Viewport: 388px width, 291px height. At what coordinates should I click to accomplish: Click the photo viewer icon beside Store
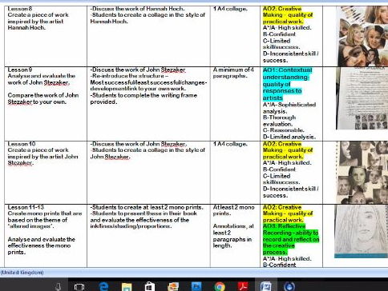(x=173, y=287)
